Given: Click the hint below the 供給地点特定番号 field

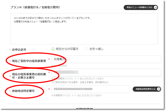Looking at the screenshot, I should point(77,95).
